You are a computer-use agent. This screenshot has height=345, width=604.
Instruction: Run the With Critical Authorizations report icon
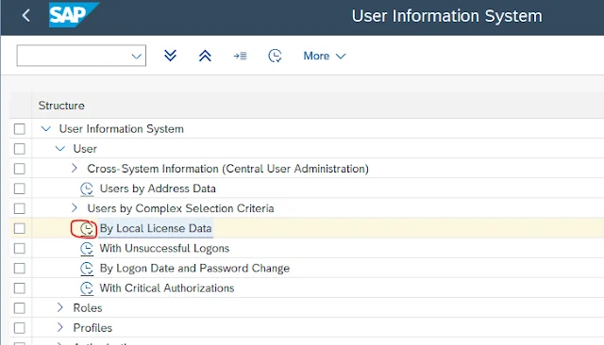[87, 288]
